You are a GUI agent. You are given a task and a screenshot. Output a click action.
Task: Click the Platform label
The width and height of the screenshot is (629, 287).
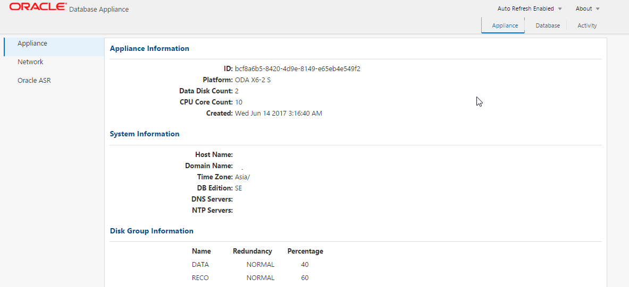tap(218, 80)
